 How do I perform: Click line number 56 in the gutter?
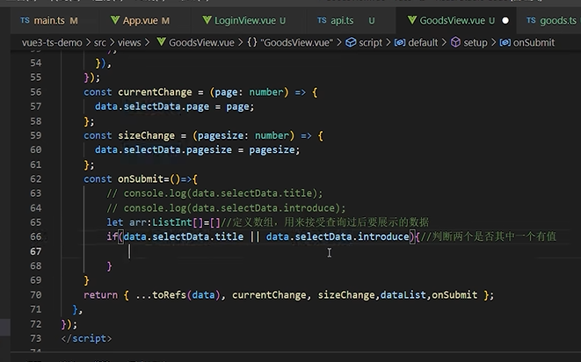tap(35, 92)
